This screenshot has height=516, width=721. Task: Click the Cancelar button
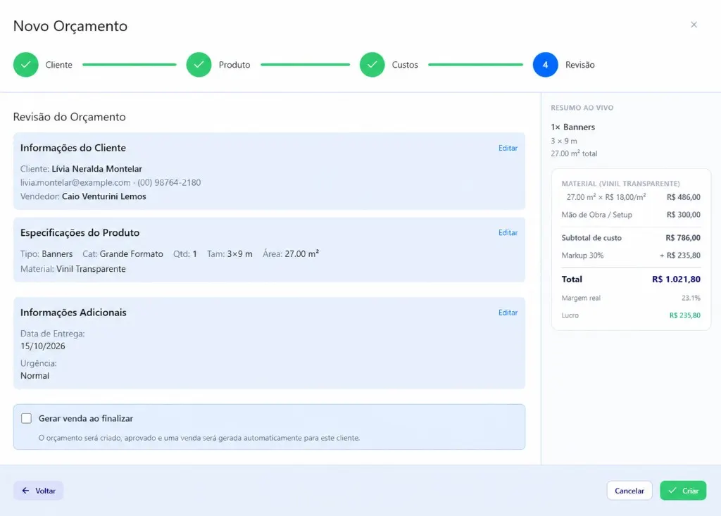[x=629, y=491]
